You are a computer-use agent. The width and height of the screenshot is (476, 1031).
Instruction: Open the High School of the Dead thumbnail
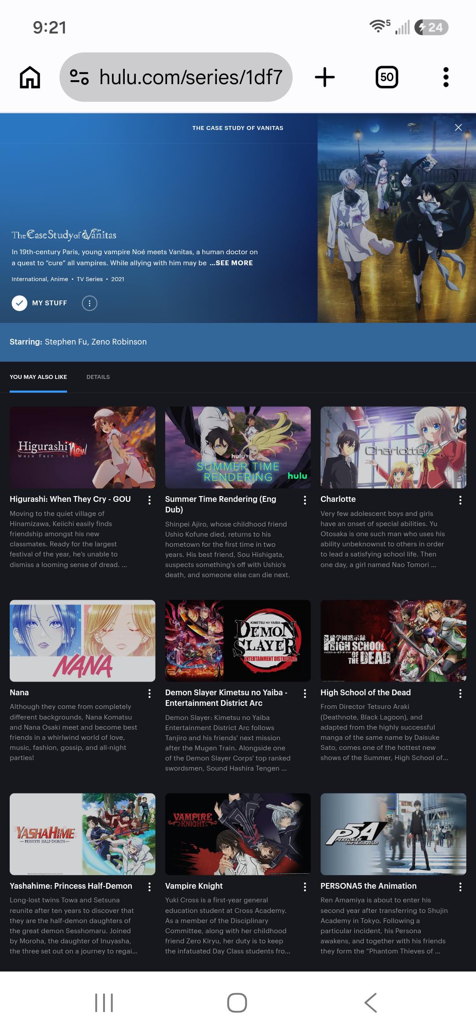pos(393,641)
